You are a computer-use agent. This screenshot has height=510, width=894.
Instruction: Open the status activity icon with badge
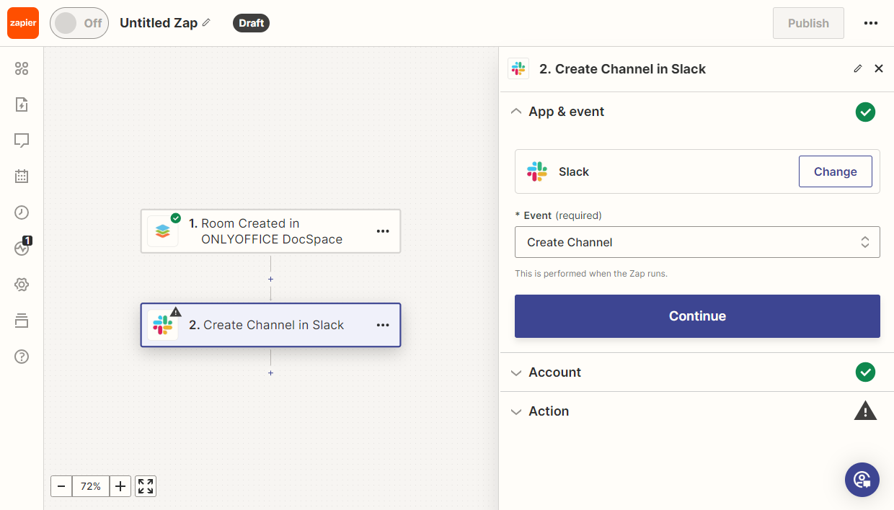coord(22,248)
